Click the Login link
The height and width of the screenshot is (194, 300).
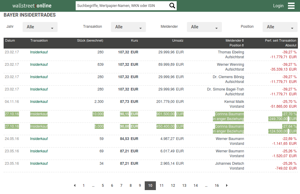pos(278,6)
